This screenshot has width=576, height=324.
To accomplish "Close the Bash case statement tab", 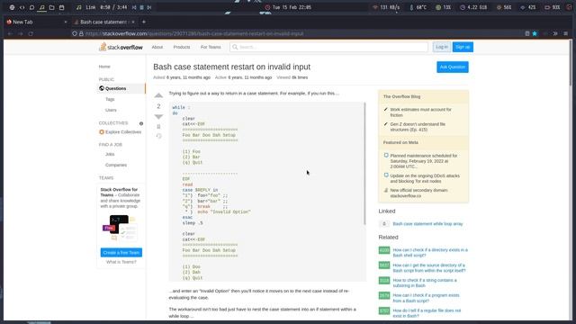I will [133, 22].
